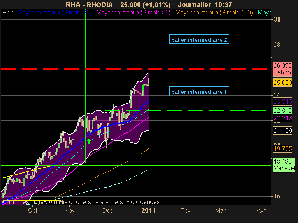This screenshot has width=298, height=223.
Task: Click the 26,059 Hebdo price label
Action: pyautogui.click(x=282, y=69)
